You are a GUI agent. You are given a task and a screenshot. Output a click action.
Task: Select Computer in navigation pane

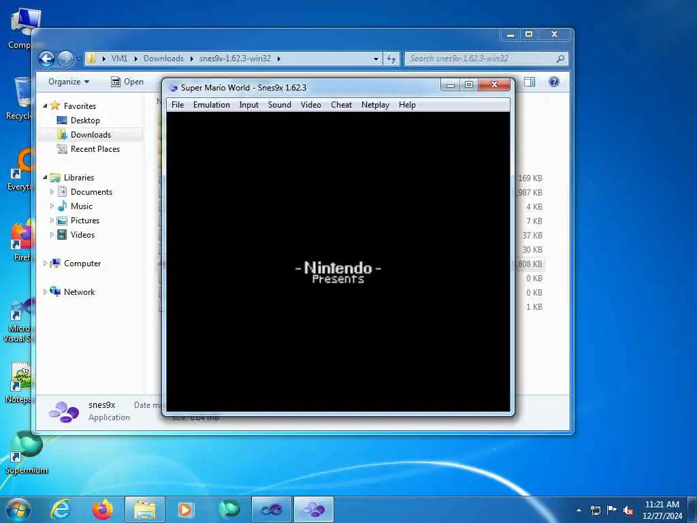pyautogui.click(x=82, y=264)
